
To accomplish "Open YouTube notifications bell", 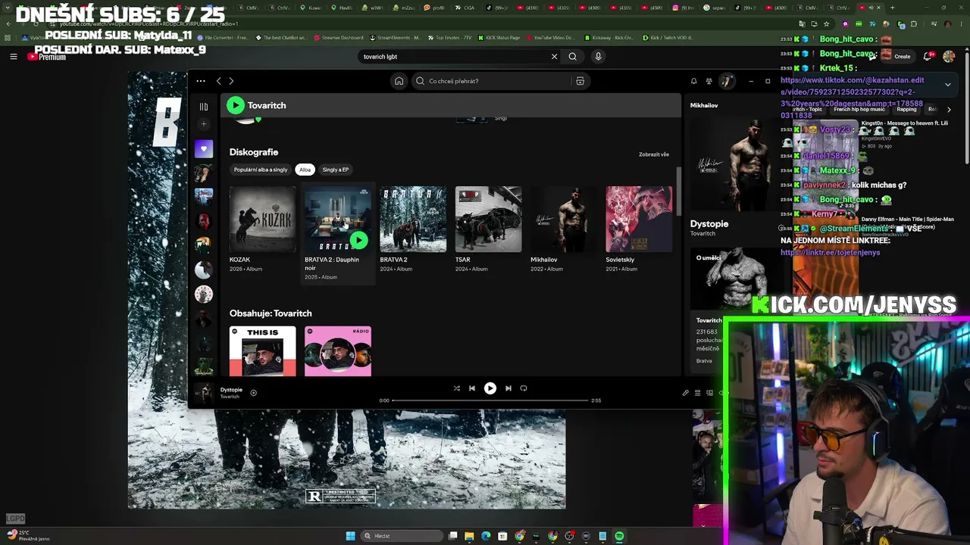I will point(928,57).
